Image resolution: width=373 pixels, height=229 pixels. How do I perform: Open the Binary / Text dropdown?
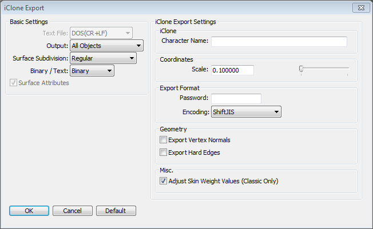coord(92,71)
